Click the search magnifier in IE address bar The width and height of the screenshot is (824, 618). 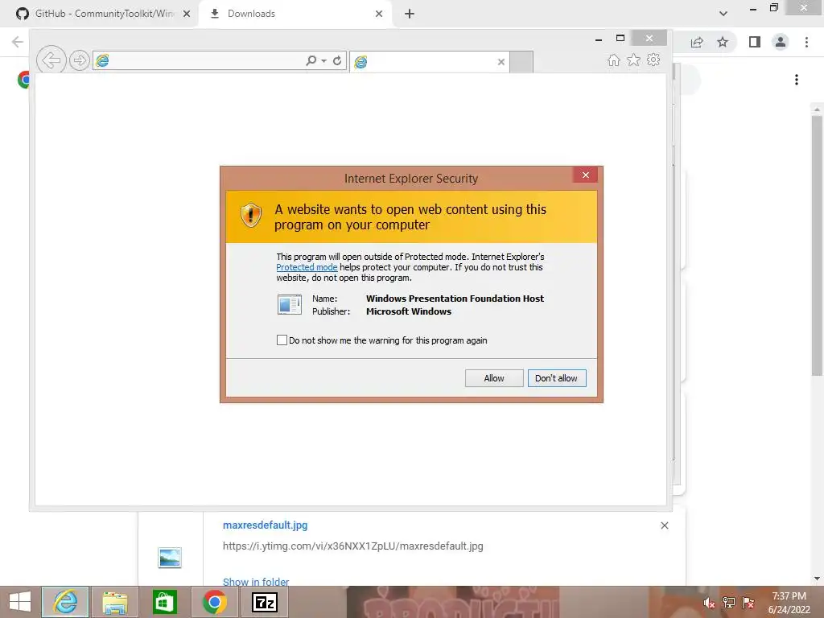point(311,60)
